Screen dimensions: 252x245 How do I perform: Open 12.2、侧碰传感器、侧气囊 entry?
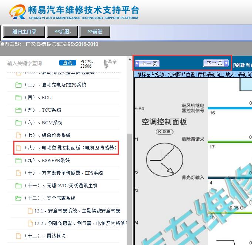tap(81, 223)
